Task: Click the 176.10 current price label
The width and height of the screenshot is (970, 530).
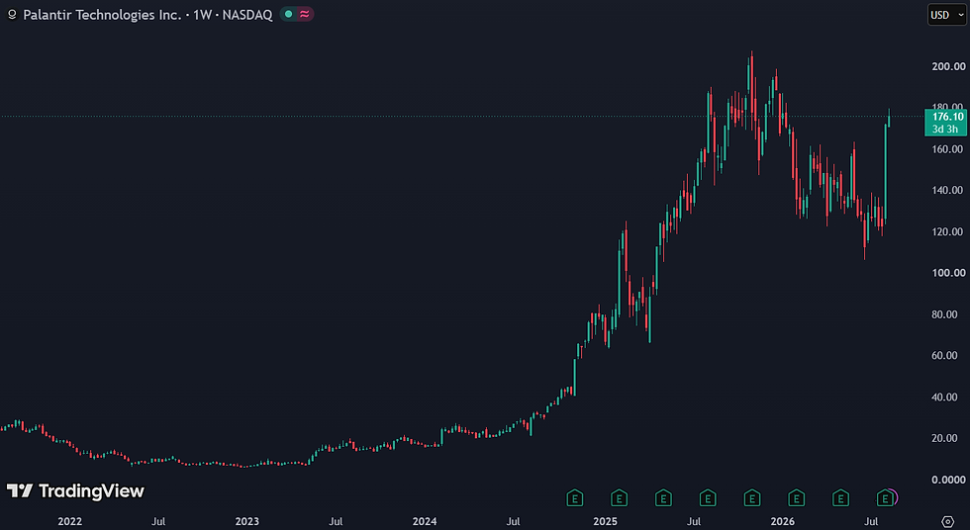Action: [948, 117]
